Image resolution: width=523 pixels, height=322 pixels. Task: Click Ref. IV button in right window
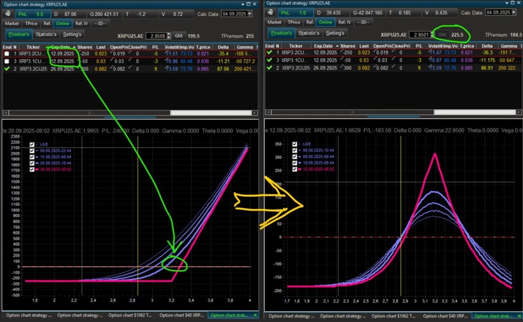(345, 22)
